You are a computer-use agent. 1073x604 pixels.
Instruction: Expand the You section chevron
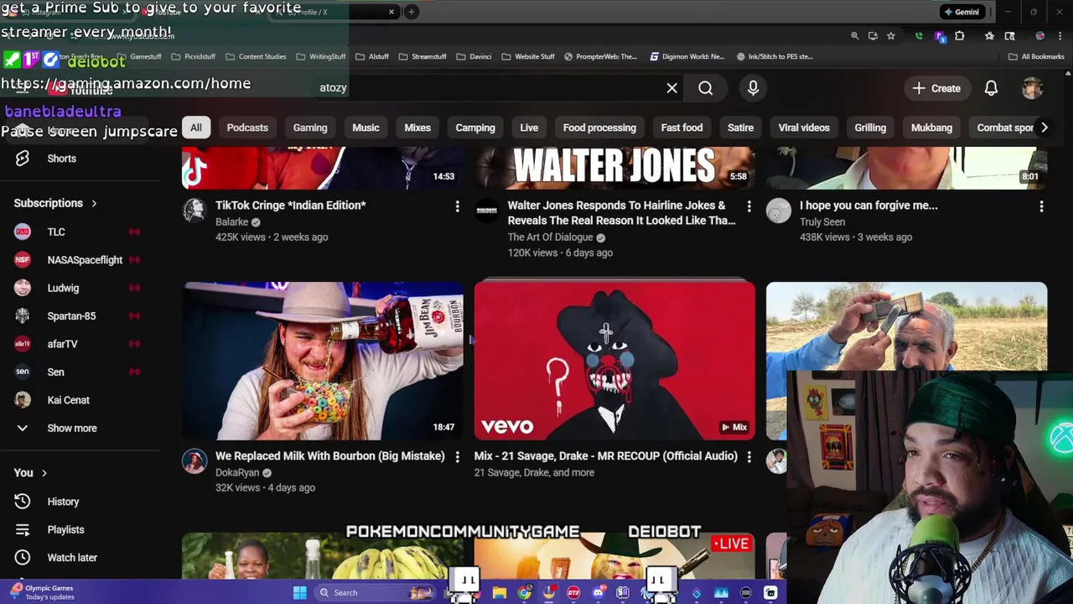pos(44,473)
